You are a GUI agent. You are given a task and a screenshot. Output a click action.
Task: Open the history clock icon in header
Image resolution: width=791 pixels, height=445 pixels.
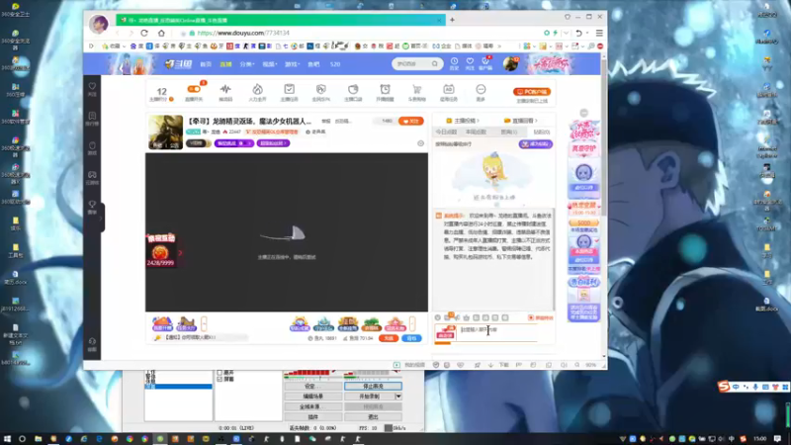tap(454, 63)
